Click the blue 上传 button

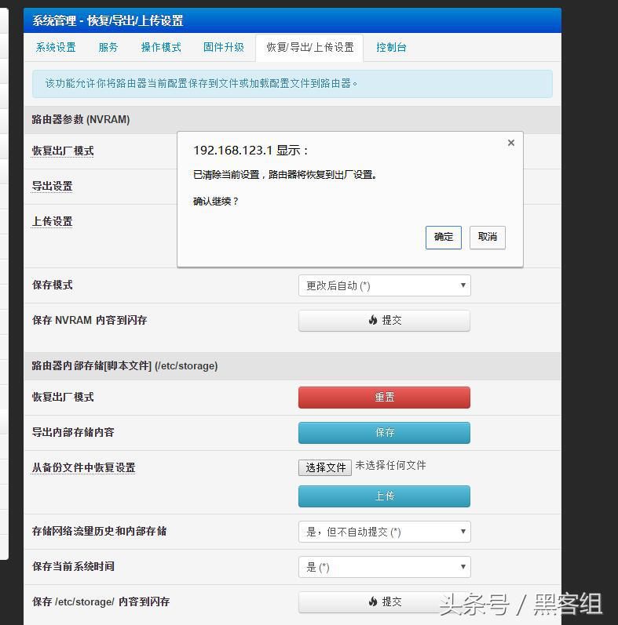click(385, 496)
